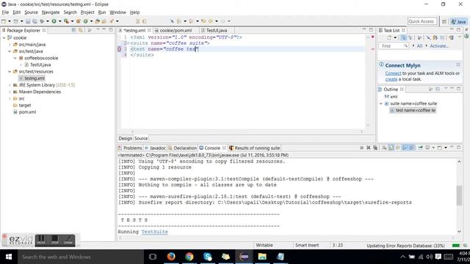Click the Open Type toolbar icon
The image size is (470, 264).
pyautogui.click(x=97, y=21)
